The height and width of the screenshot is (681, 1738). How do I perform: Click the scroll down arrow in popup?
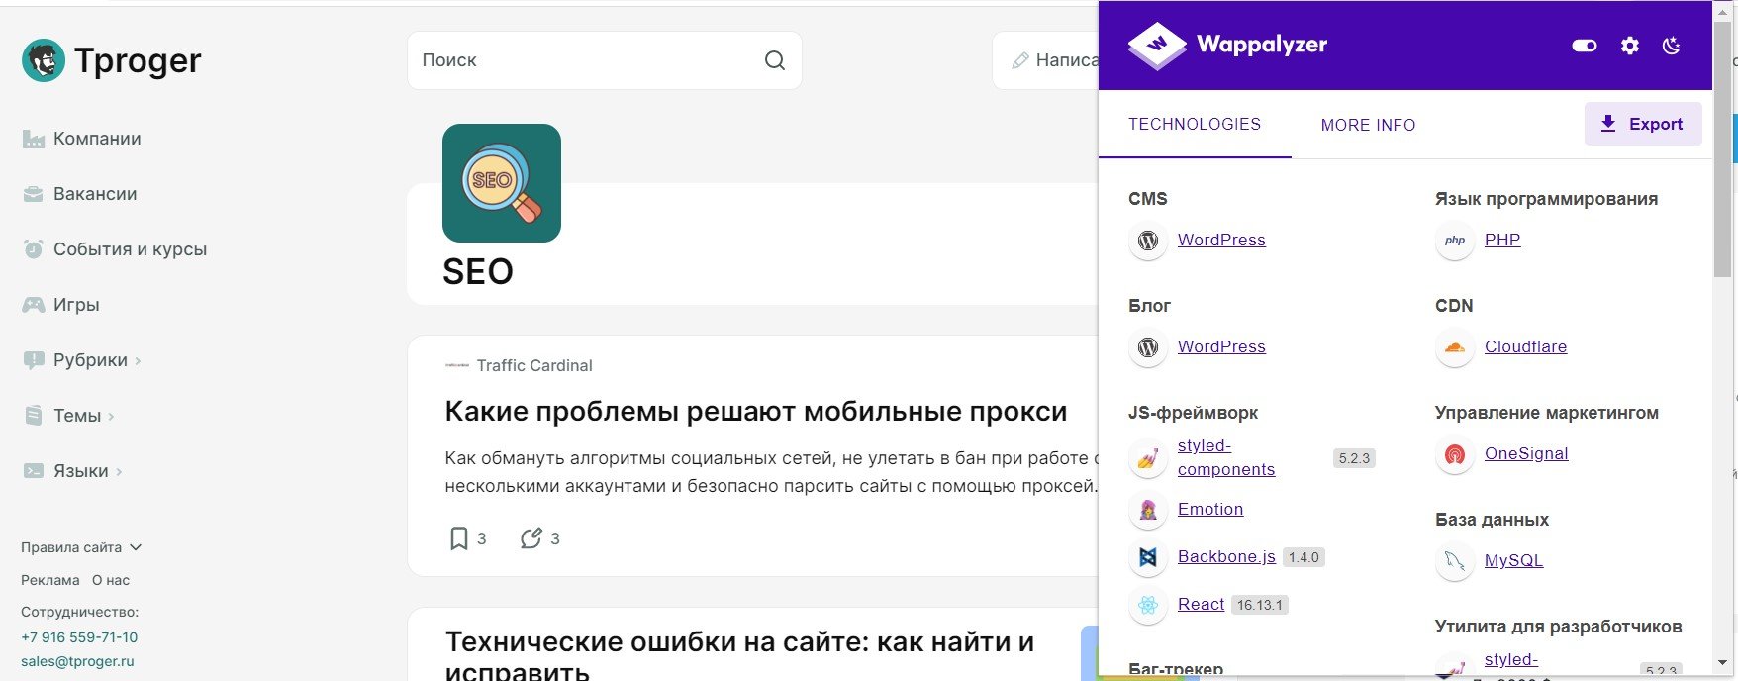1722,663
